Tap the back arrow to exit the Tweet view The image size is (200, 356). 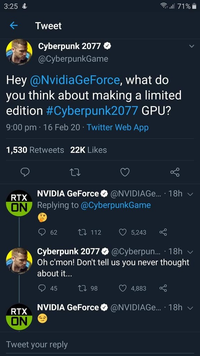(x=13, y=26)
